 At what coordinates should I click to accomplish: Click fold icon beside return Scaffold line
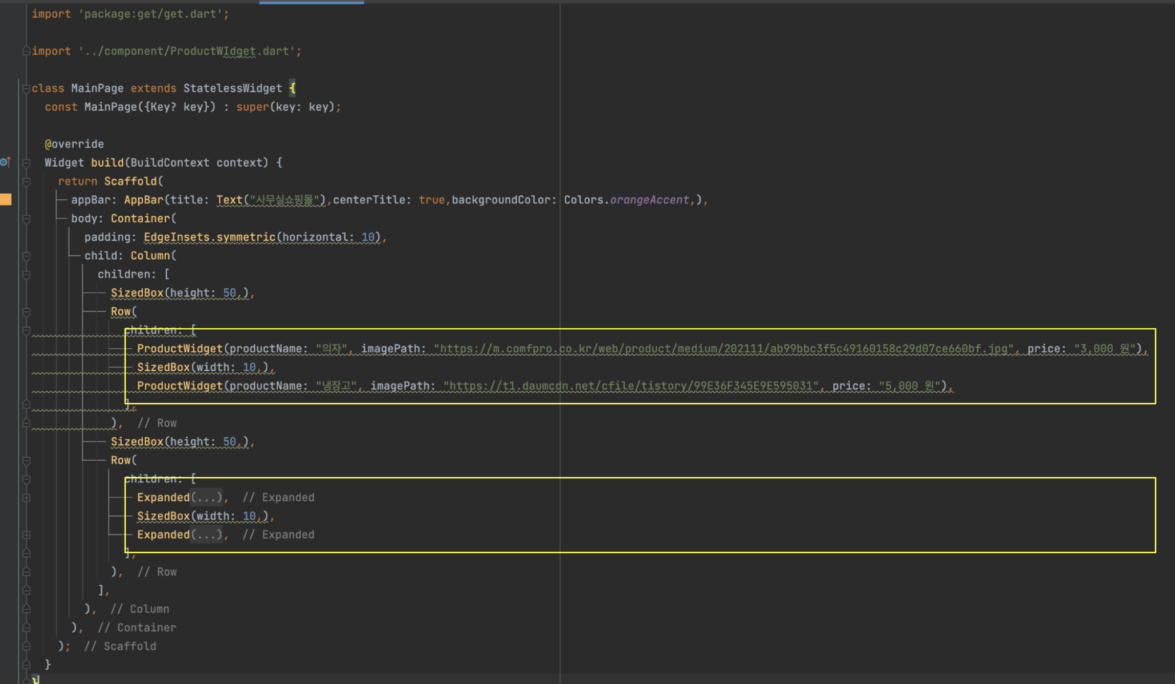pos(26,182)
